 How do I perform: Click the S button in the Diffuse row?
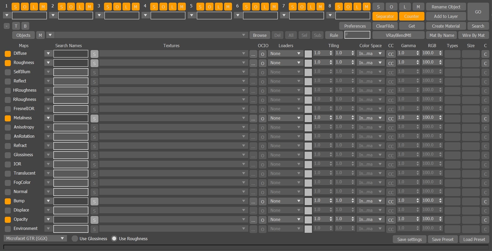point(94,54)
